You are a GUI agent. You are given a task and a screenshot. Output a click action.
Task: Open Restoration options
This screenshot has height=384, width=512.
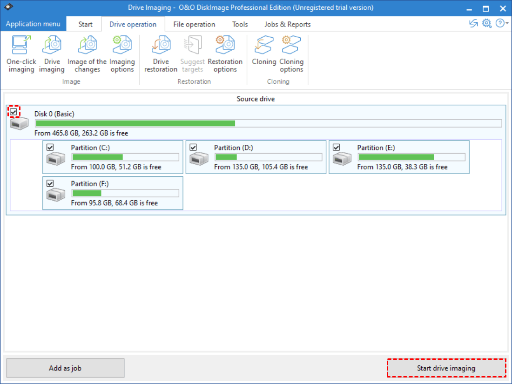point(225,54)
